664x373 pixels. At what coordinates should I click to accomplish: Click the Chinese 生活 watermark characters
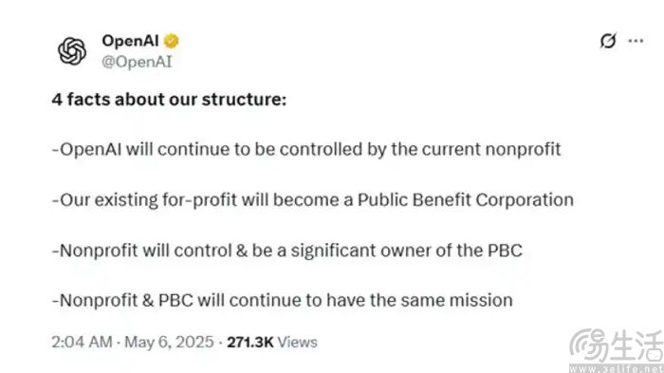[636, 345]
